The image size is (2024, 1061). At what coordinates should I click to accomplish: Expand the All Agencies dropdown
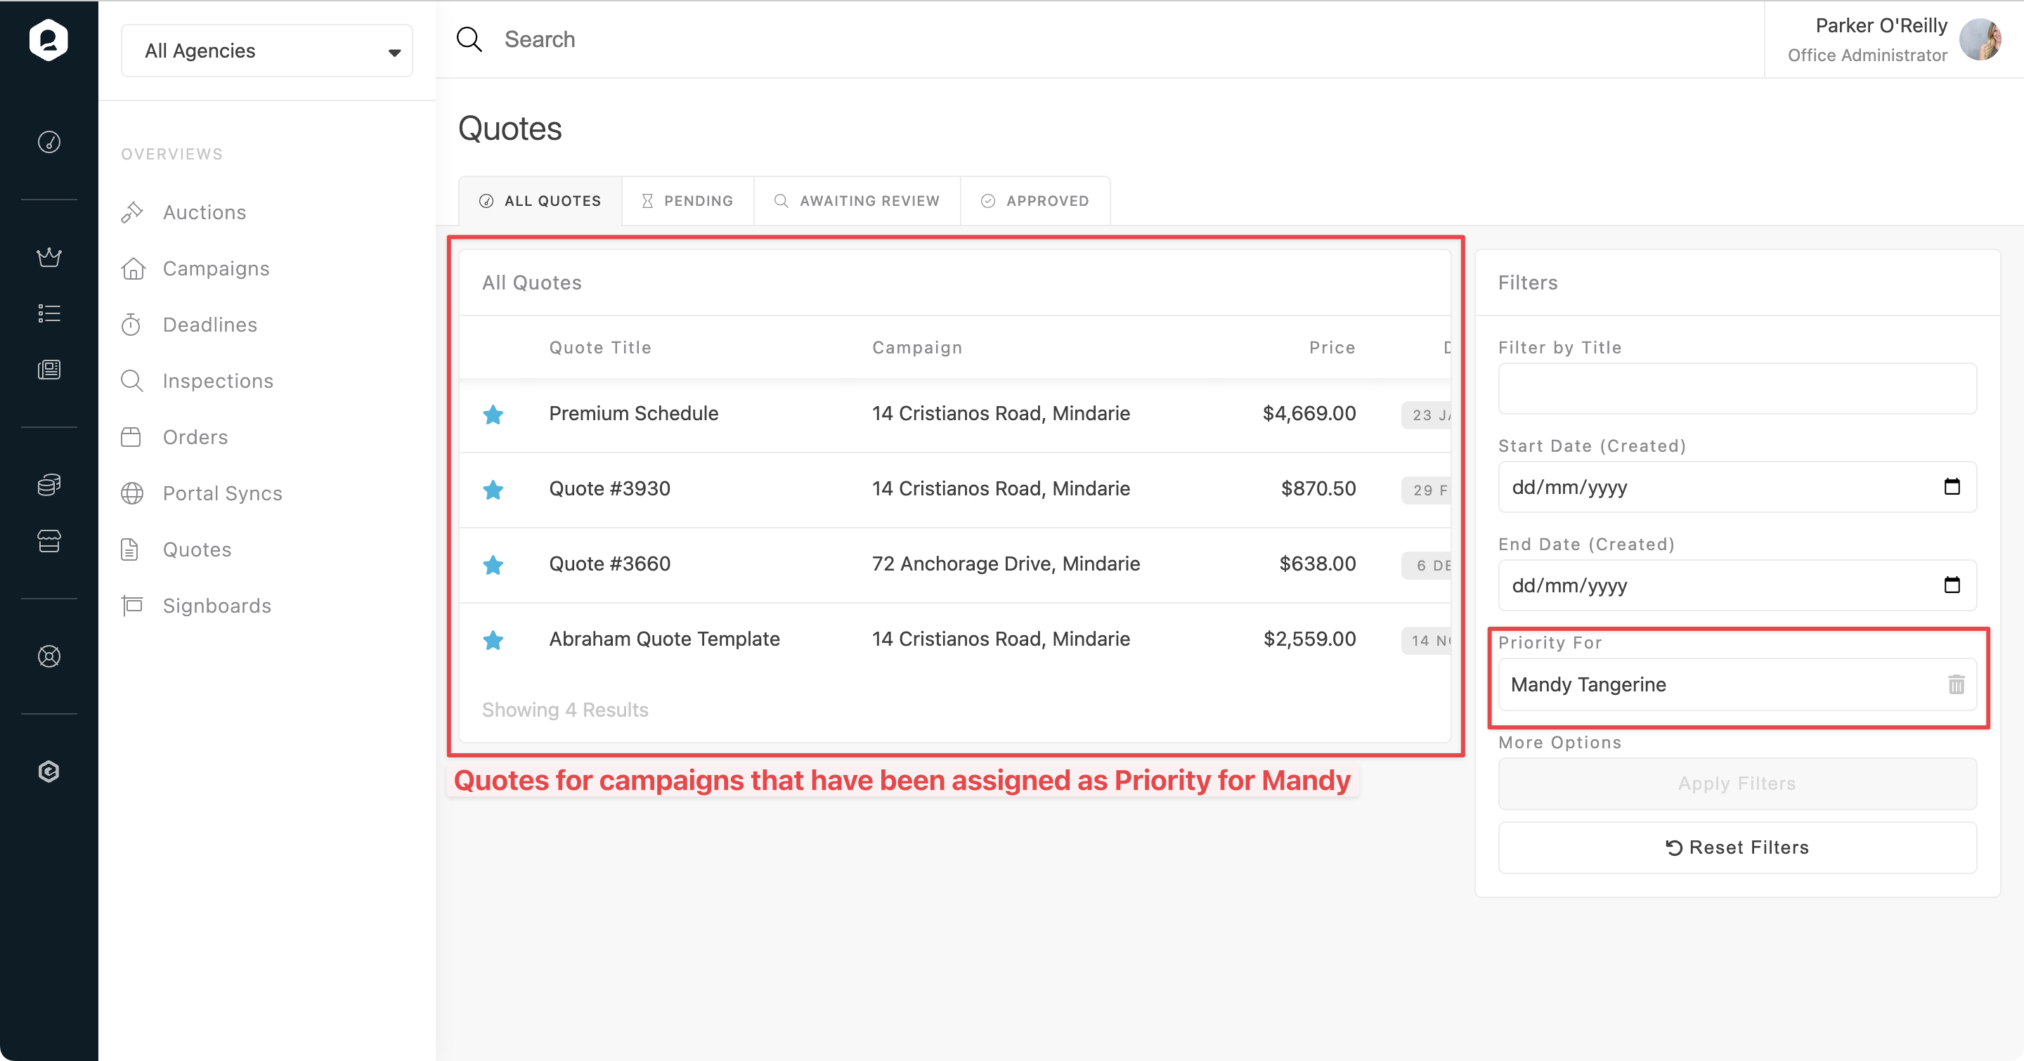[267, 51]
